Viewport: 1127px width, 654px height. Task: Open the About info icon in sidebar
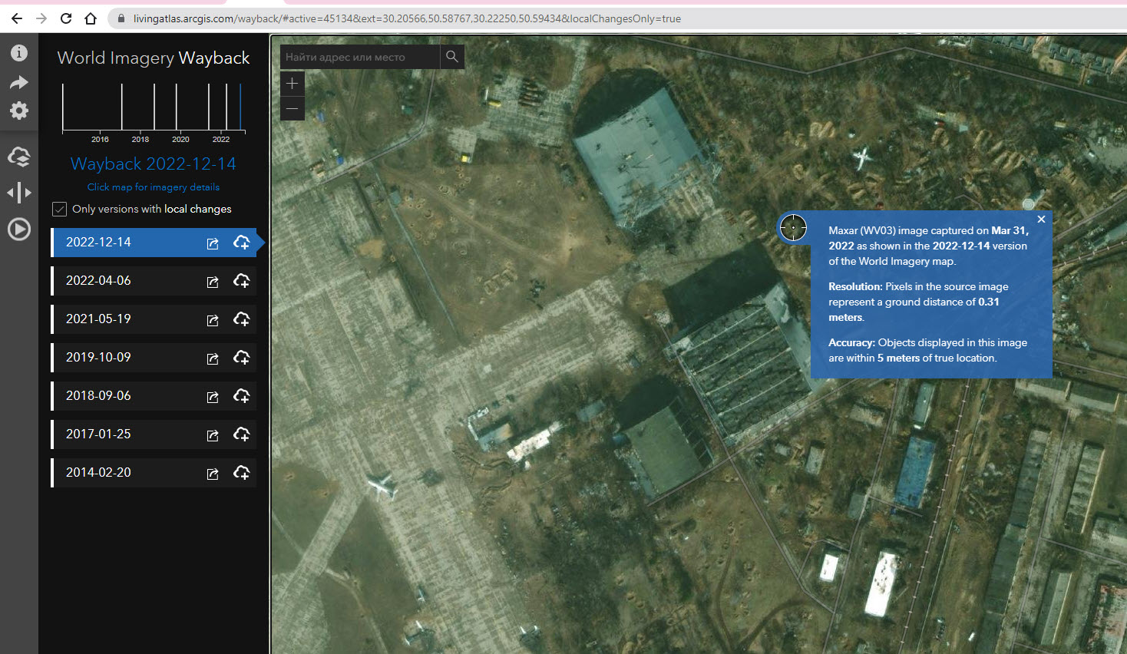[18, 52]
